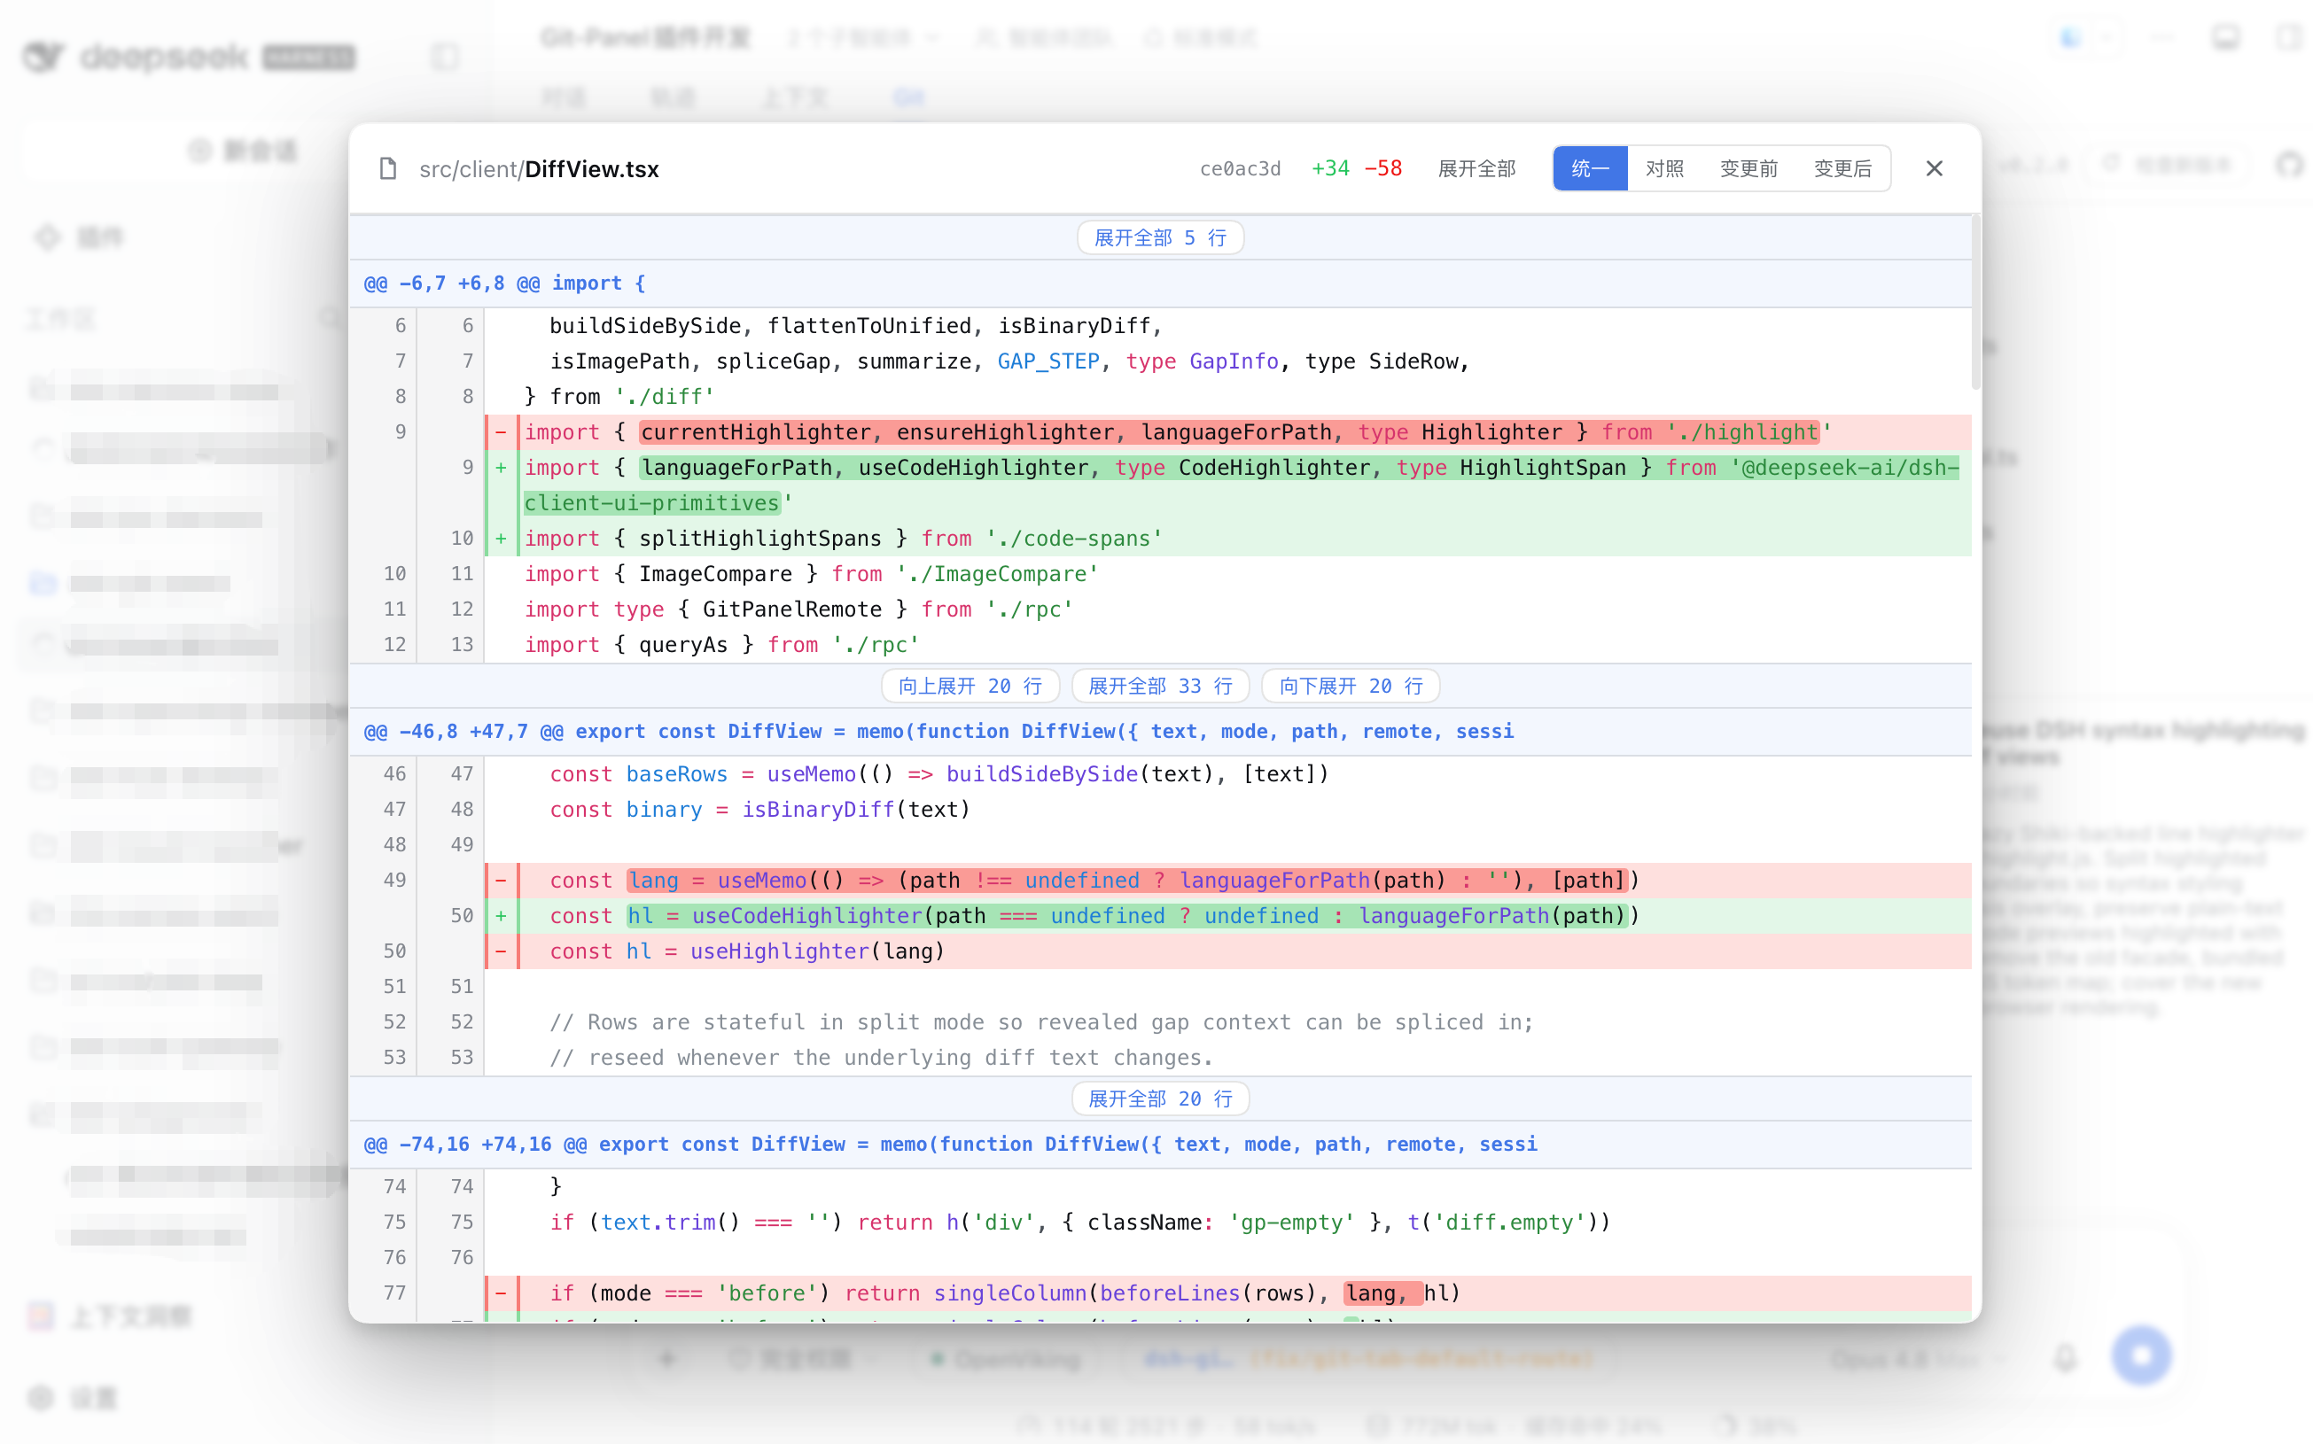Viewport: 2313px width, 1444px height.
Task: Toggle the sidebar icon in the background window
Action: [x=445, y=57]
